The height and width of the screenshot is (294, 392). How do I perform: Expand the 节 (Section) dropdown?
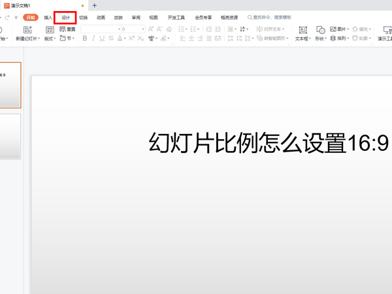(x=67, y=39)
